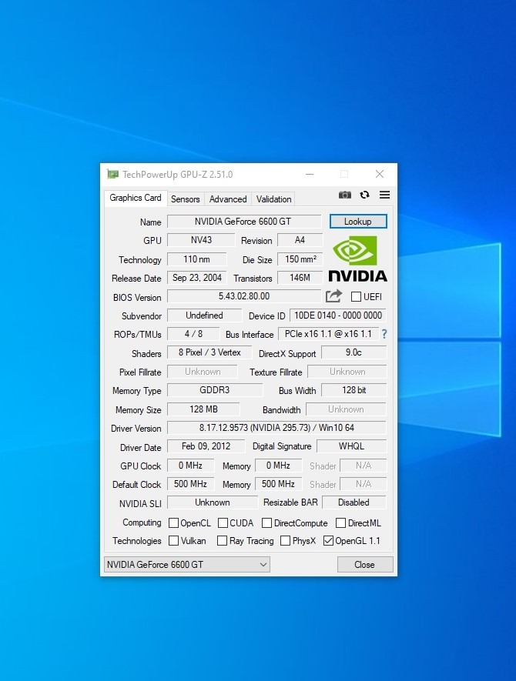Click the Bus Width 128 bit value

point(353,390)
